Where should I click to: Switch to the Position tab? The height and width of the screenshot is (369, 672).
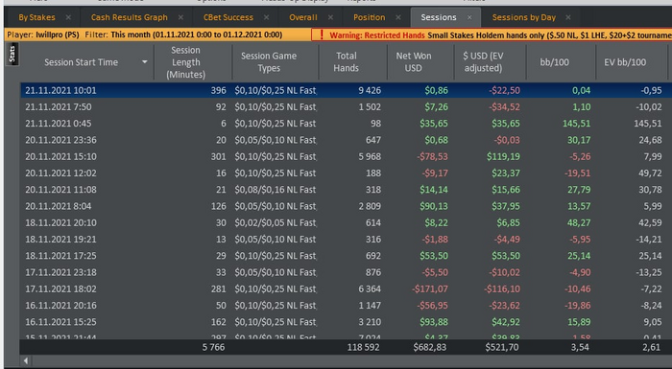pyautogui.click(x=369, y=17)
